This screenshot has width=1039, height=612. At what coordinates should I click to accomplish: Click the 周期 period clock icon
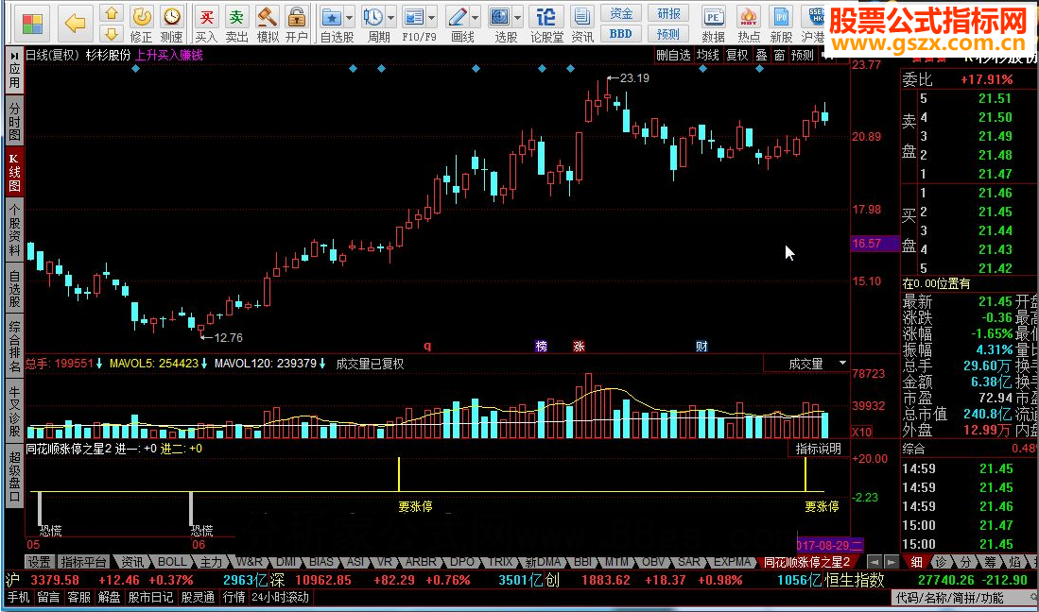pyautogui.click(x=373, y=17)
